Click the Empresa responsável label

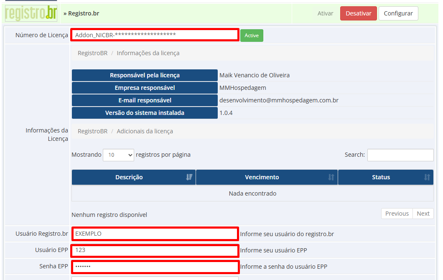tap(145, 88)
